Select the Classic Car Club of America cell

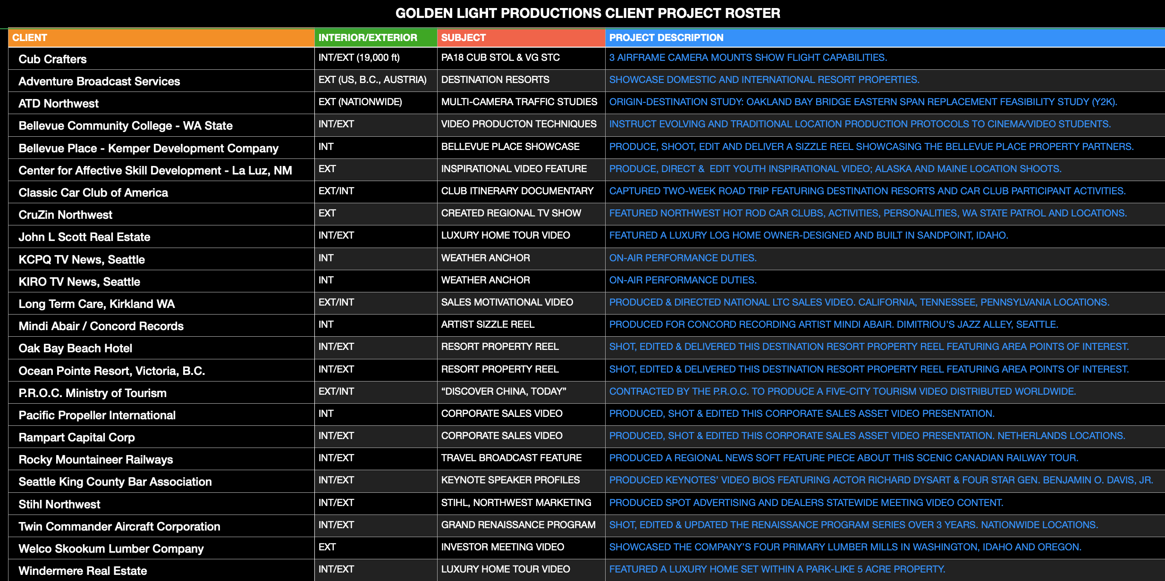pyautogui.click(x=93, y=193)
